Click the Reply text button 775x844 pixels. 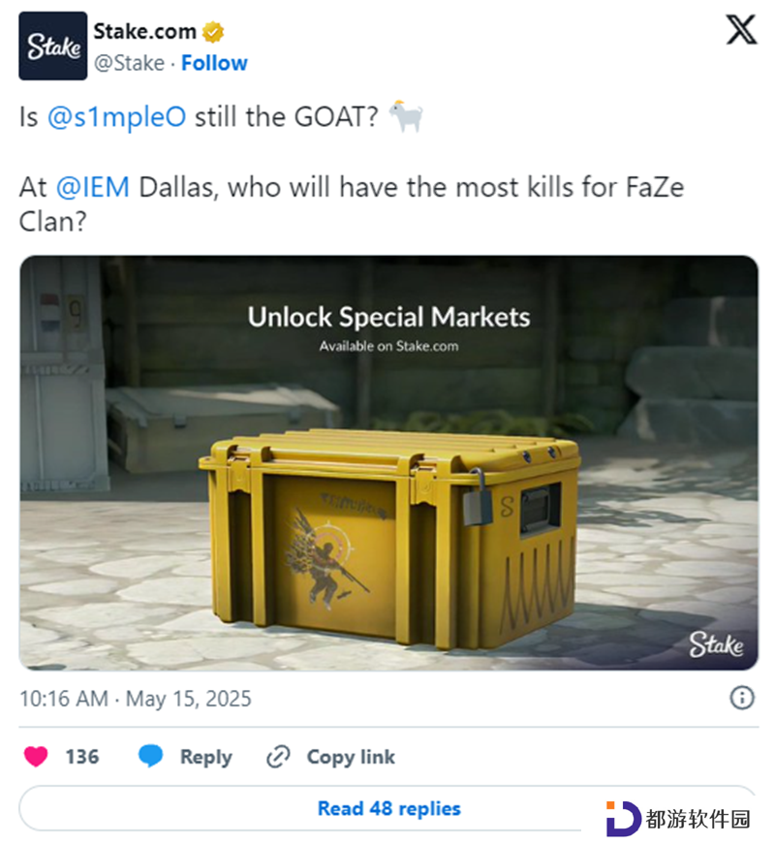(x=206, y=757)
